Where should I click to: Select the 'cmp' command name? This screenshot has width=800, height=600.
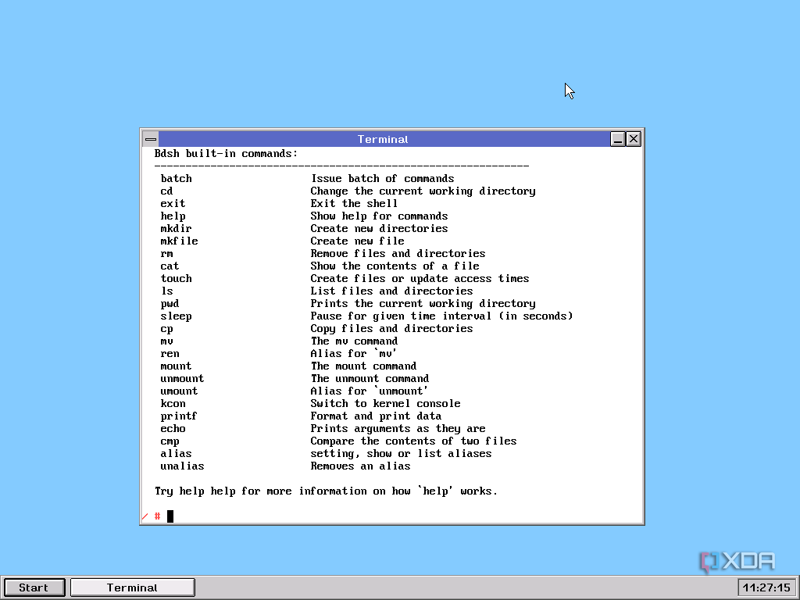point(170,441)
